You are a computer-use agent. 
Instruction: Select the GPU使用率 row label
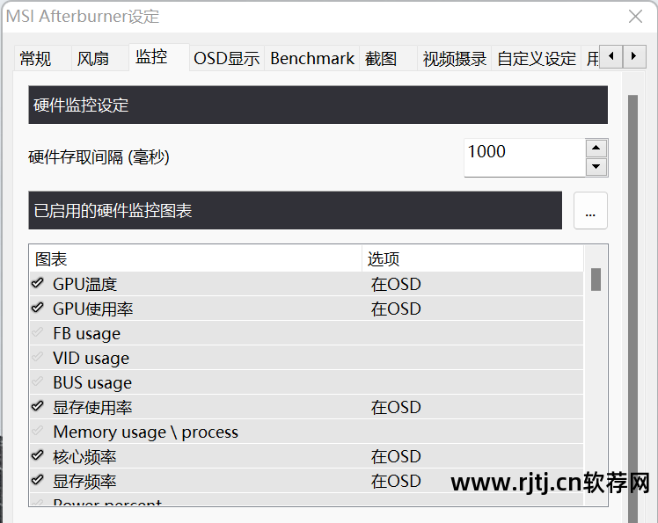click(92, 309)
